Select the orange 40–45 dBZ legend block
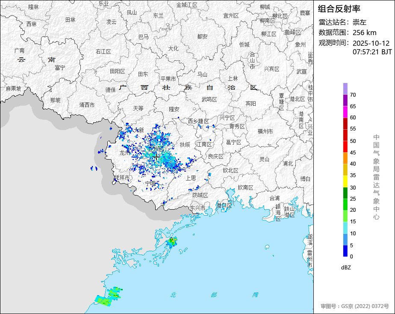This screenshot has height=314, width=395. (345, 158)
